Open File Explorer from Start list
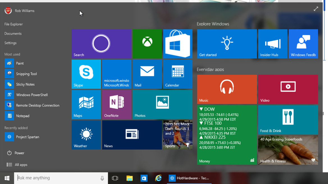 click(x=13, y=24)
